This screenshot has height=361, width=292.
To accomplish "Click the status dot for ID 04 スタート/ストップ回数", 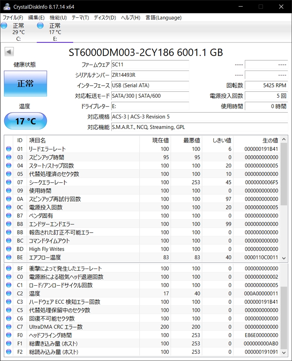I will (9, 165).
